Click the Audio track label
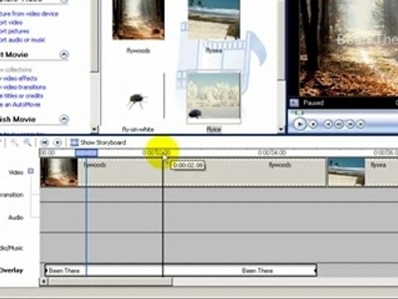398x299 pixels. pos(16,218)
